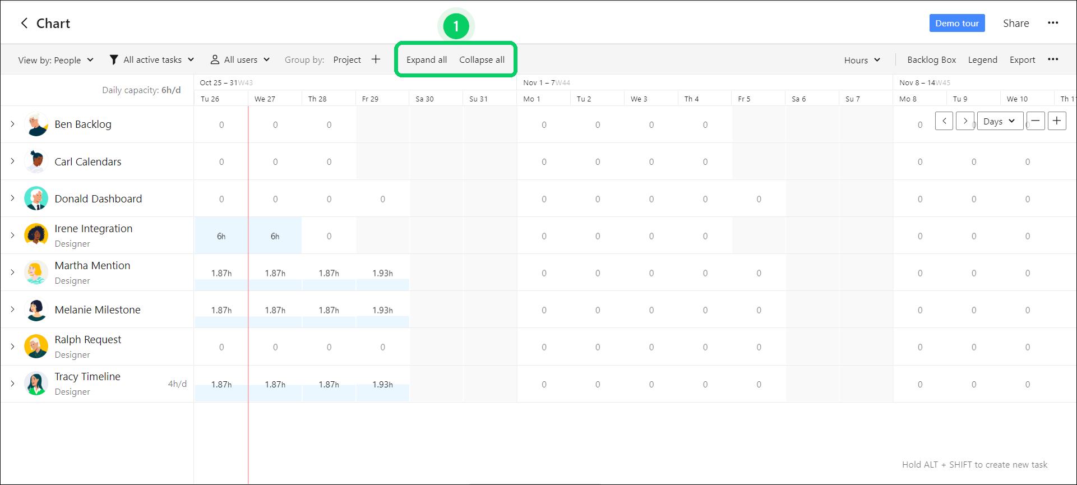Click Melanie Milestone's 1.87h cell on Tu 26
Image resolution: width=1077 pixels, height=485 pixels.
[221, 310]
